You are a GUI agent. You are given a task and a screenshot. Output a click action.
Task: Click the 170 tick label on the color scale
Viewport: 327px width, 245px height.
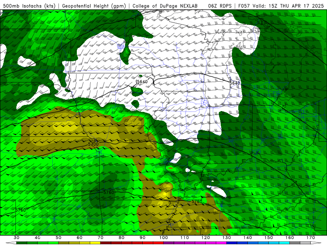(x=311, y=238)
